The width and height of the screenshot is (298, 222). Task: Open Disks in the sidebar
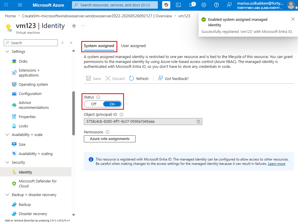point(23,61)
